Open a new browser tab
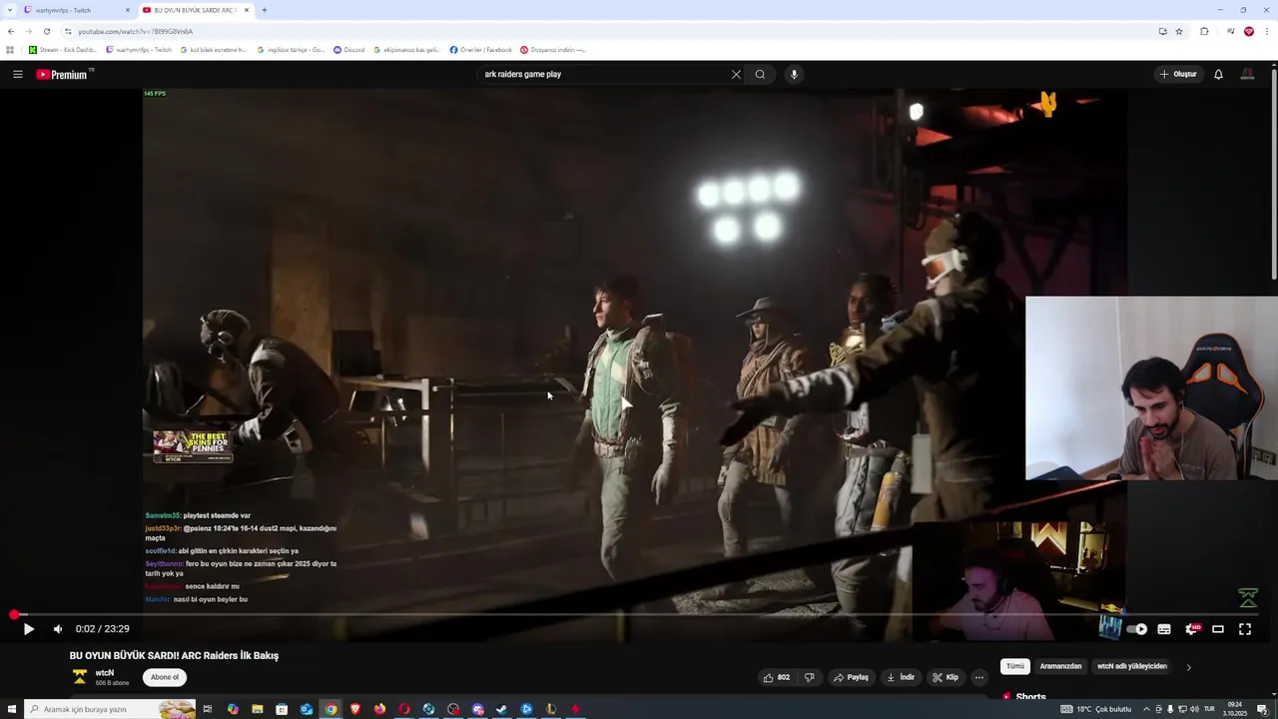This screenshot has width=1278, height=719. click(x=265, y=10)
